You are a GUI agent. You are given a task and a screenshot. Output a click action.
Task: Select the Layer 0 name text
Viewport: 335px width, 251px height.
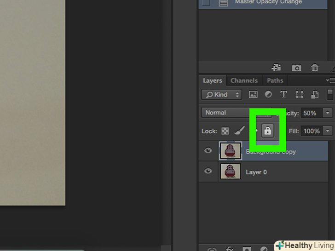(256, 172)
